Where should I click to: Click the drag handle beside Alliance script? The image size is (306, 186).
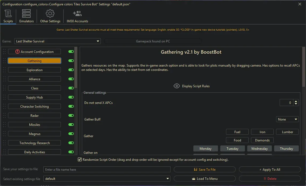(x=4, y=79)
